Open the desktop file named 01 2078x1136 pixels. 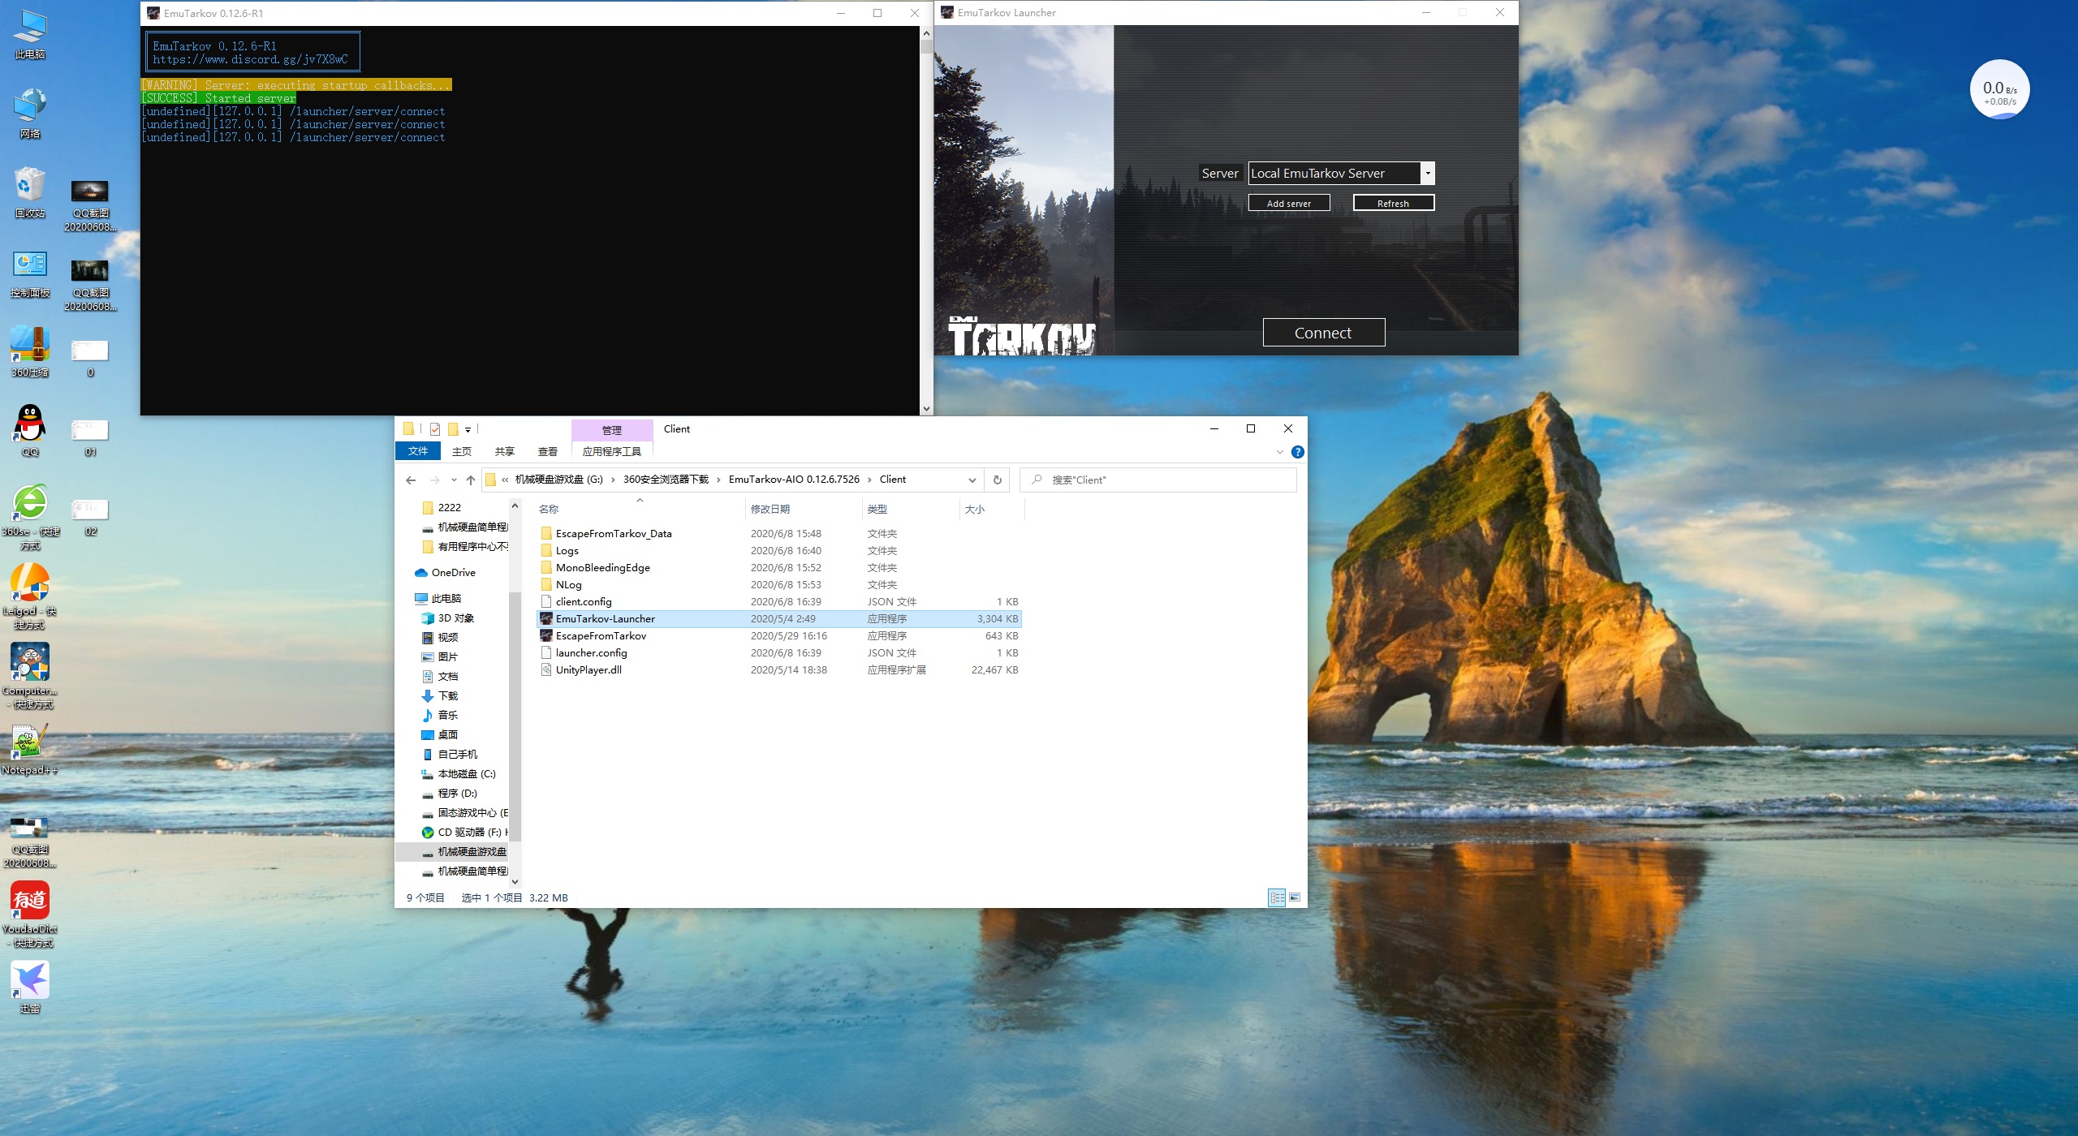pos(90,437)
